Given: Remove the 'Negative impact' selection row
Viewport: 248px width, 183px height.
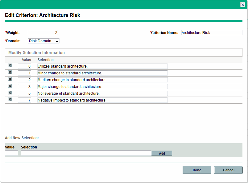Looking at the screenshot, I should pos(10,100).
